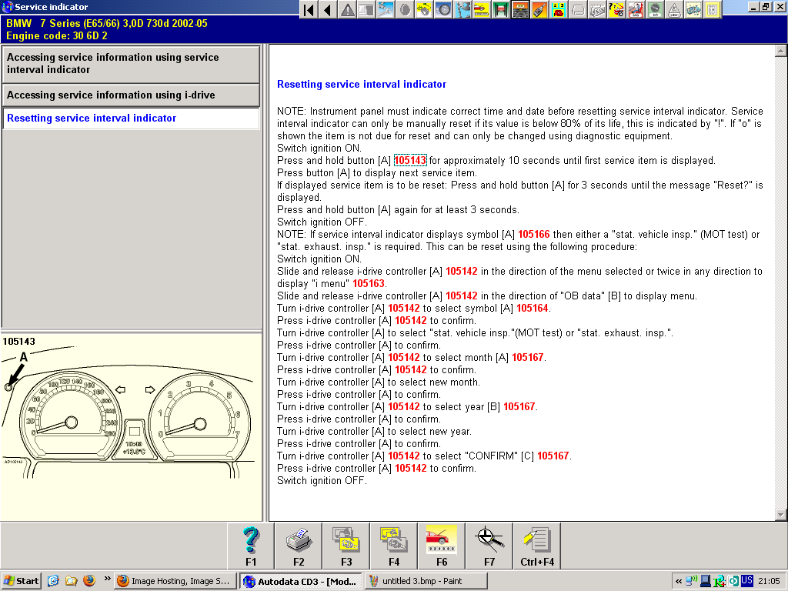This screenshot has width=788, height=591.
Task: Select 'Accessing service information using i-drive' section
Action: (x=131, y=95)
